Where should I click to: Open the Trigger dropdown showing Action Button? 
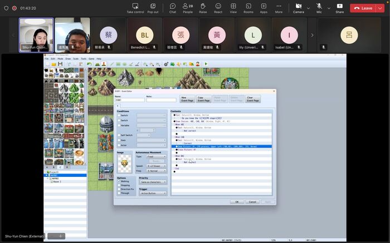tap(153, 193)
